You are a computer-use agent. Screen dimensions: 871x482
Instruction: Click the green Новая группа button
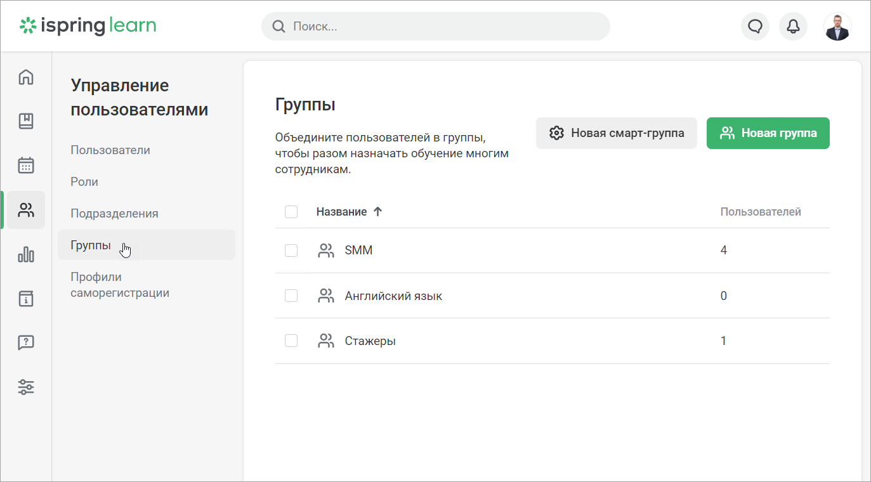click(768, 133)
